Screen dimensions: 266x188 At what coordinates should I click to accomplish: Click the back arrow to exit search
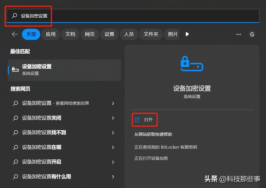point(14,34)
